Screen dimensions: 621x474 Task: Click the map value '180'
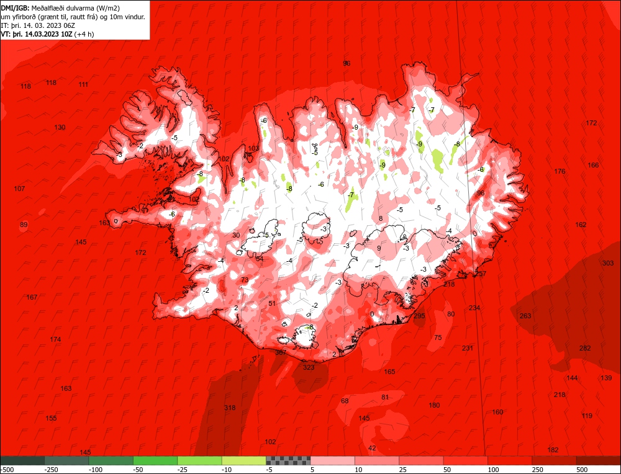pyautogui.click(x=434, y=405)
